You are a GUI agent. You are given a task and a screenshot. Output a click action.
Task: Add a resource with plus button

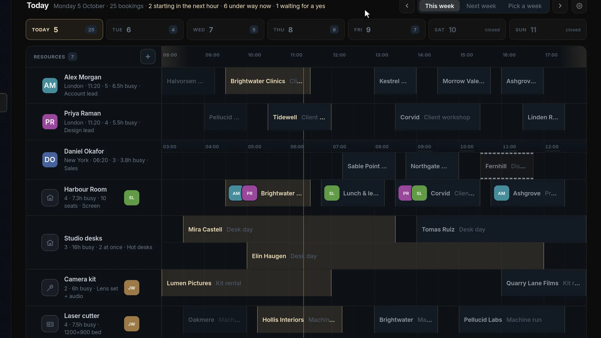[x=148, y=57]
